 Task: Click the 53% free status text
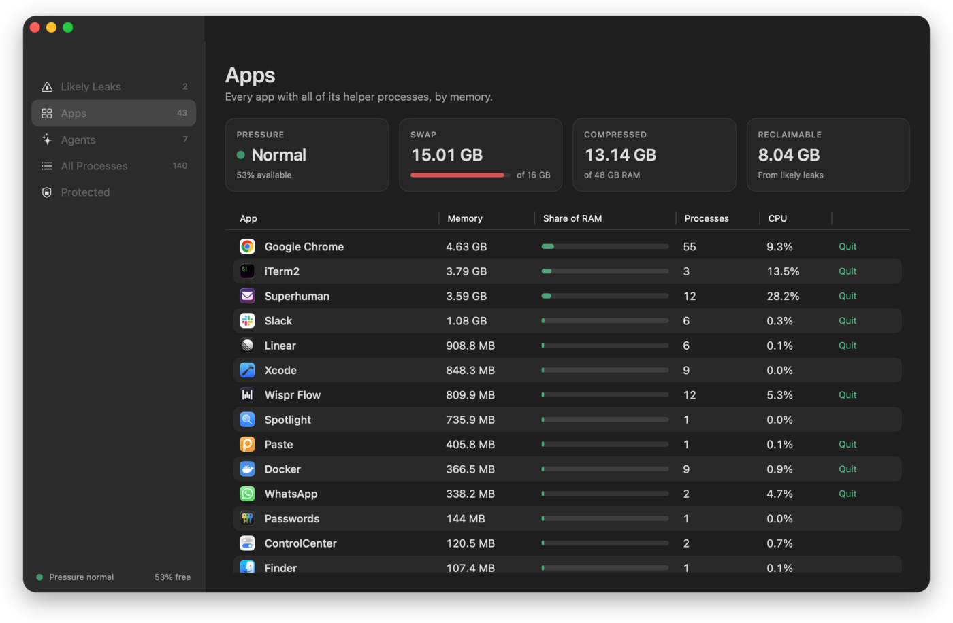click(172, 577)
